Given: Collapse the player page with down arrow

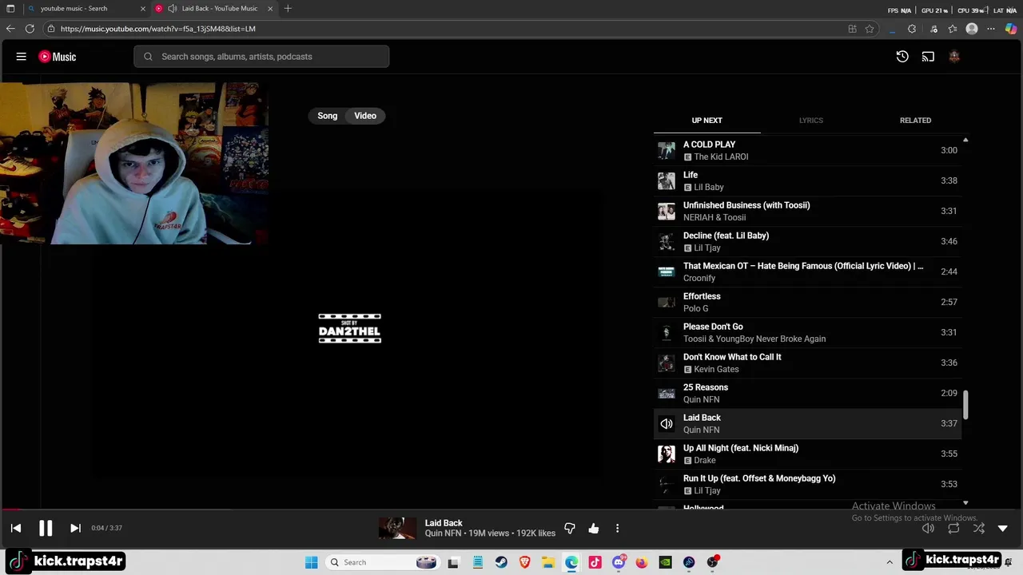Looking at the screenshot, I should pos(1003,529).
